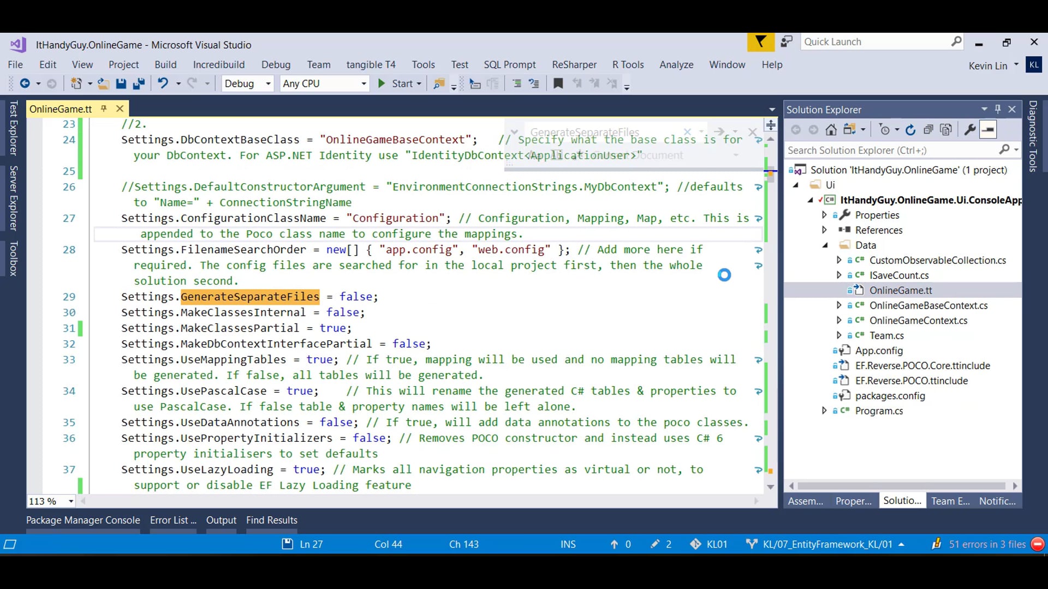Toggle pin on OnlineGame.tt tab
Image resolution: width=1048 pixels, height=589 pixels.
tap(104, 109)
